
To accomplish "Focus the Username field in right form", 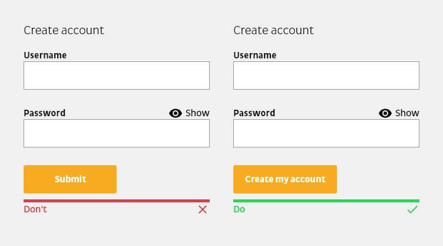I will (326, 76).
